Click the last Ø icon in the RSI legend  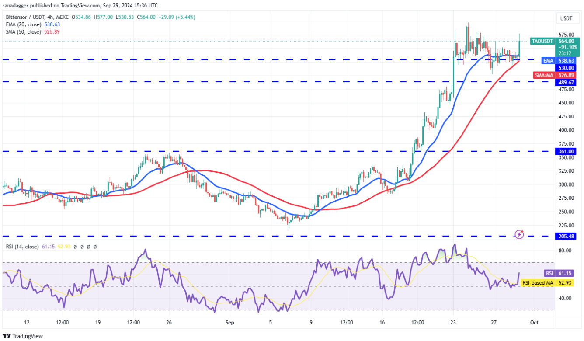click(x=95, y=246)
